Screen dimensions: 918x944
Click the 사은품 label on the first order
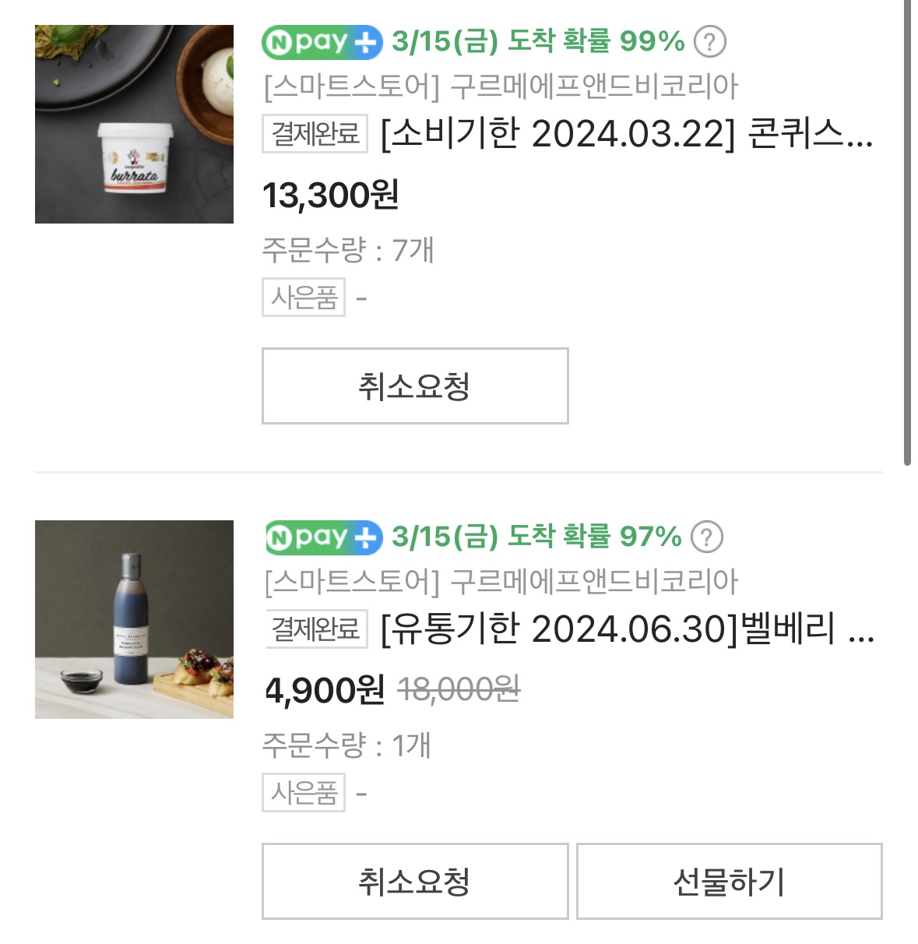coord(304,298)
